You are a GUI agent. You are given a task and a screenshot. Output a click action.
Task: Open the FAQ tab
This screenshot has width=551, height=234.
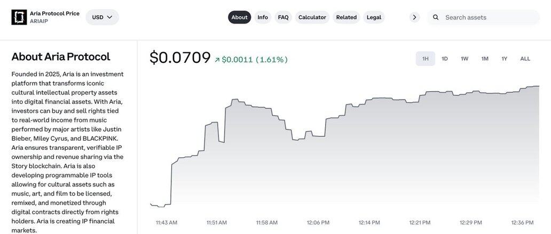click(283, 17)
